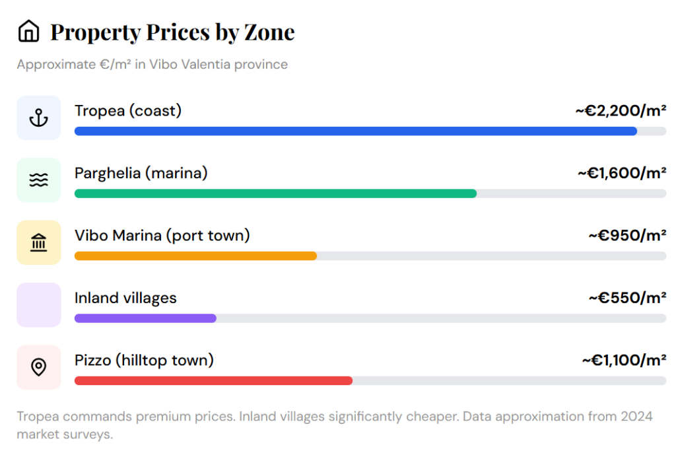Select the Pizzo (hilltop town) label
The width and height of the screenshot is (676, 459).
[x=144, y=360]
